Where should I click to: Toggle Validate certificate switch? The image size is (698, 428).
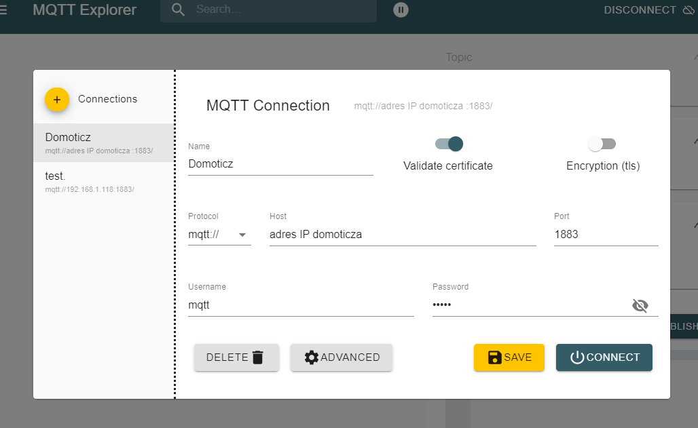coord(449,144)
